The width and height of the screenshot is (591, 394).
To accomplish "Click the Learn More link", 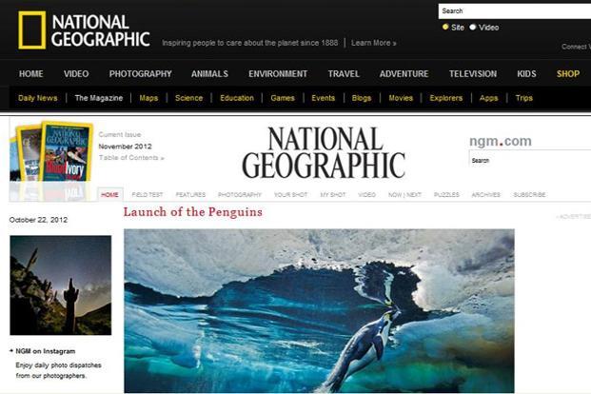I will click(x=373, y=43).
